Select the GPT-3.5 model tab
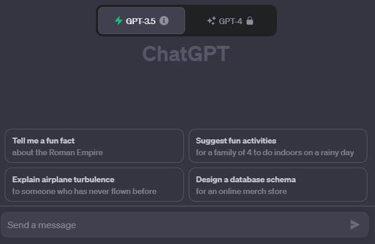The width and height of the screenshot is (375, 244). pyautogui.click(x=142, y=21)
